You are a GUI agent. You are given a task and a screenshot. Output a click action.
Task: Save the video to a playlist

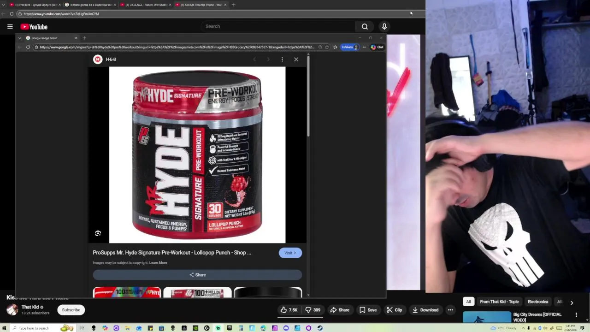point(368,310)
